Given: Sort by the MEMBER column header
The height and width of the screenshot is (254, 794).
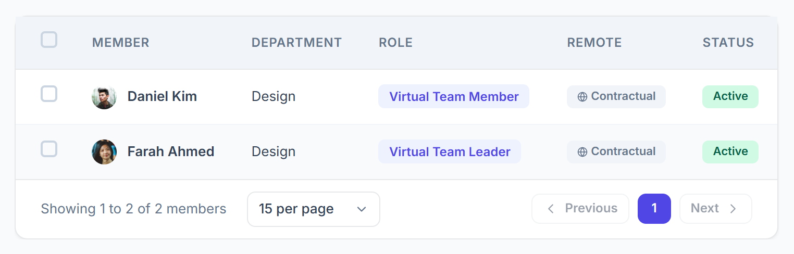Looking at the screenshot, I should point(121,43).
